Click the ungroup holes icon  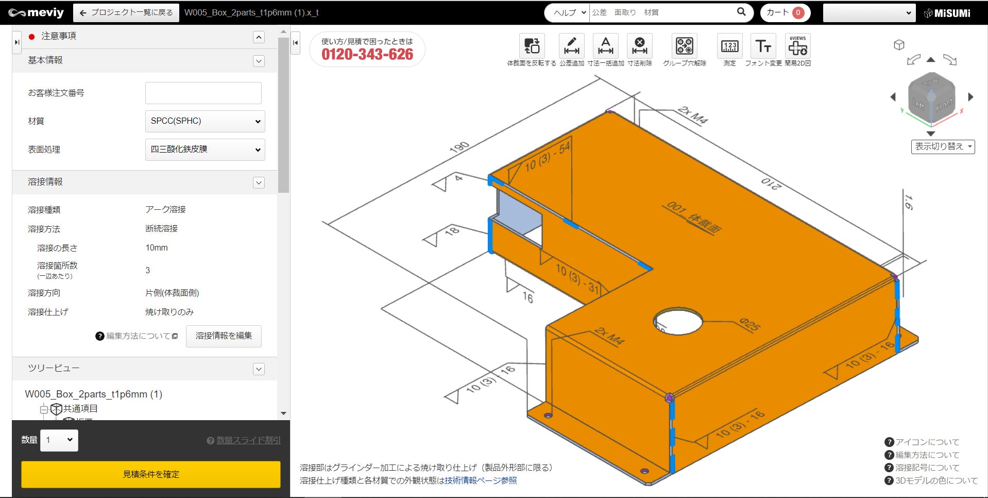[684, 46]
